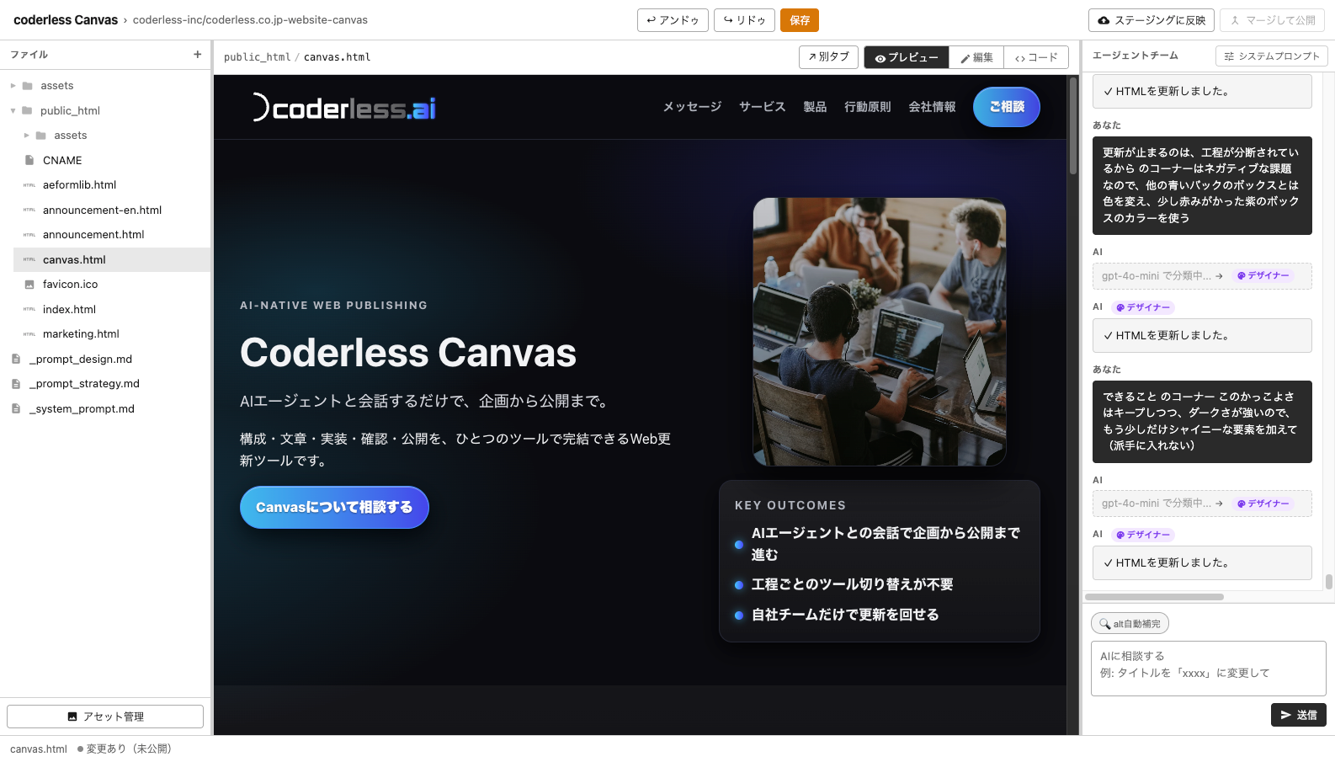Click 製品 nav link in preview
Image resolution: width=1335 pixels, height=762 pixels.
[815, 107]
